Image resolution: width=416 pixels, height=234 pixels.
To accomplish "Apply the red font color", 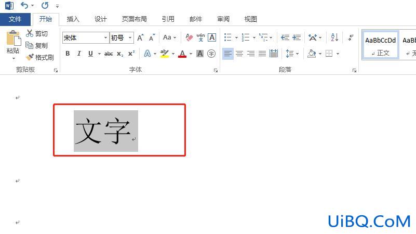I will [x=182, y=54].
